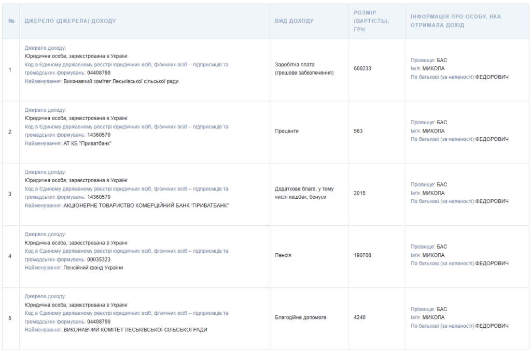
Task: Click the Пенсійний фонд України source name
Action: click(93, 268)
